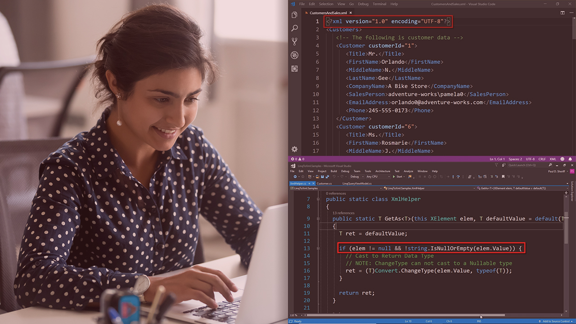Click the split editor icon in VS Code
Viewport: 576px width, 324px height.
click(x=562, y=13)
